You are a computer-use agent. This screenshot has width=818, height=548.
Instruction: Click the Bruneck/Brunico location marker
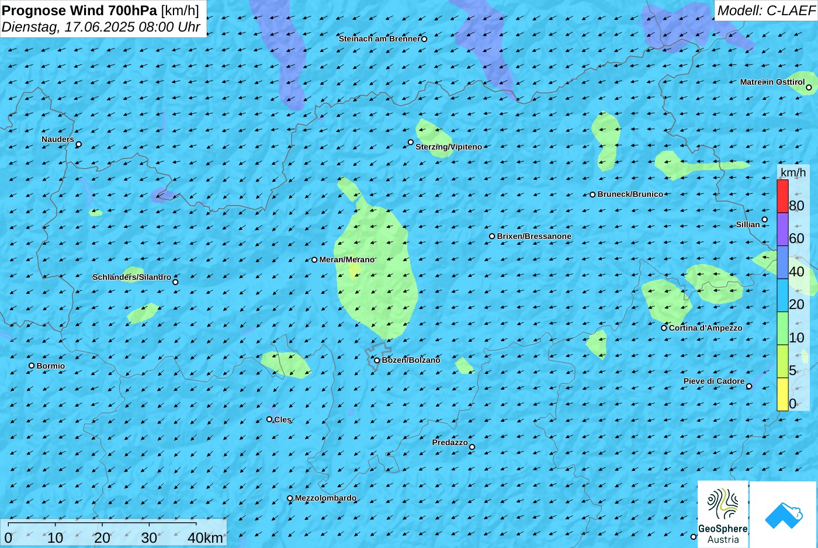[592, 195]
